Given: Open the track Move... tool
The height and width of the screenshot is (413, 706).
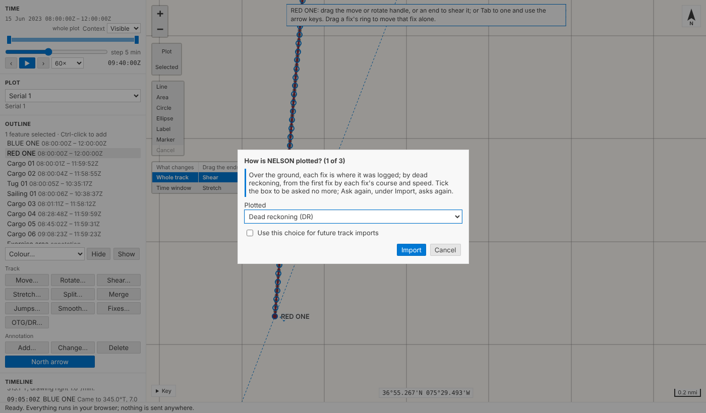Looking at the screenshot, I should pos(27,280).
